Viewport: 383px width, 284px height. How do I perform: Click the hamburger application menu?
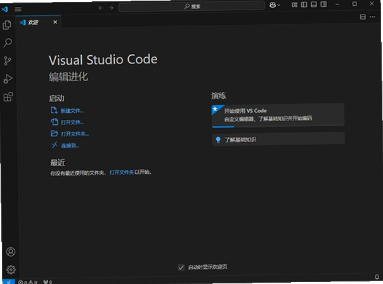point(18,10)
